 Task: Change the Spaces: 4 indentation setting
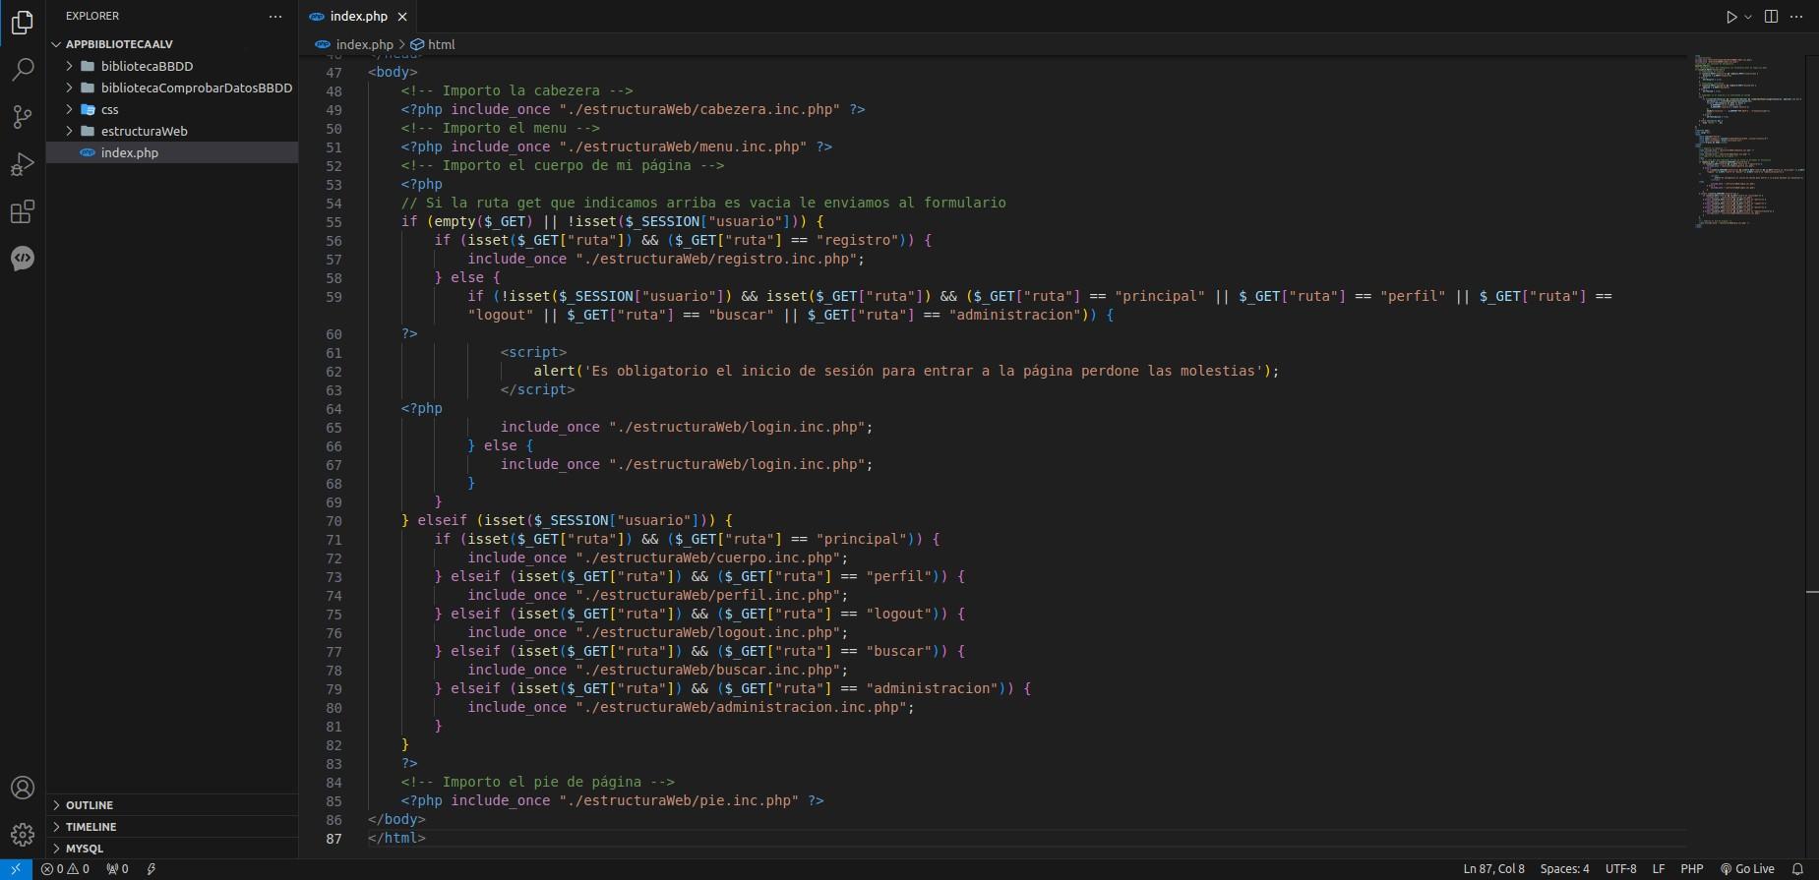[1564, 869]
